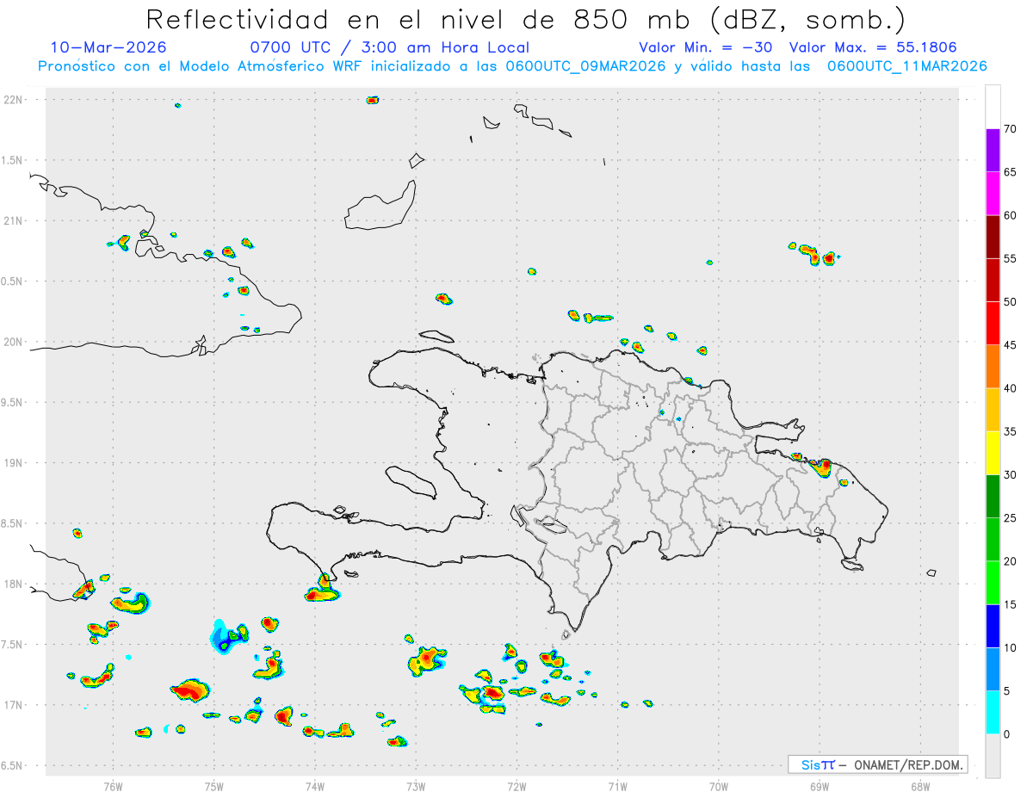1033x798 pixels.
Task: Click the '19N' latitude label
Action: click(x=13, y=463)
